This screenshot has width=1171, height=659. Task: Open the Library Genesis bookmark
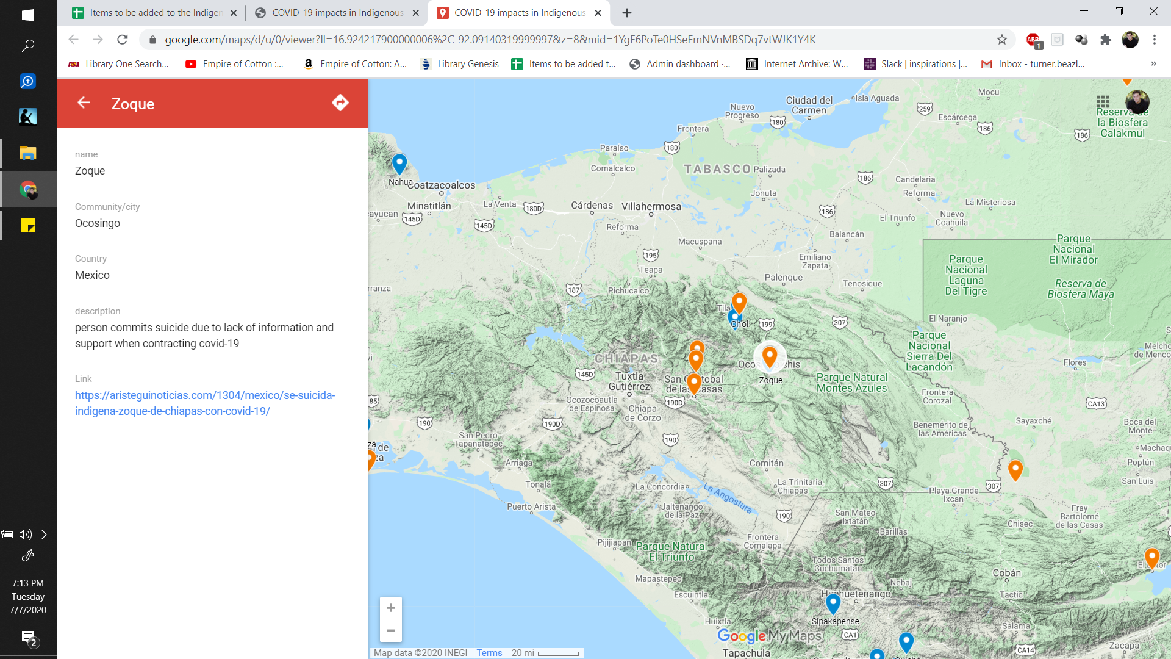pyautogui.click(x=460, y=63)
